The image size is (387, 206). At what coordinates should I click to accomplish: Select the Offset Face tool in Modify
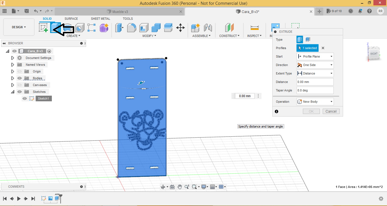click(168, 28)
